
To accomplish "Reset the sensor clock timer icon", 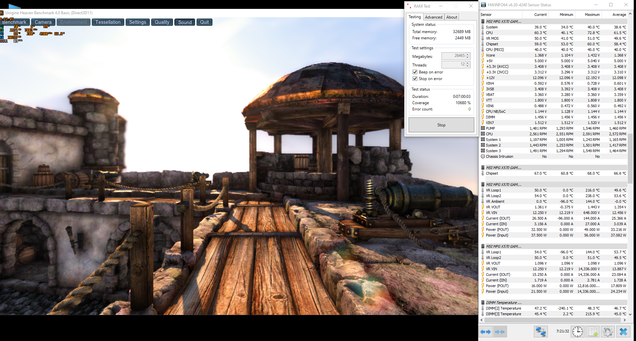I will (577, 331).
